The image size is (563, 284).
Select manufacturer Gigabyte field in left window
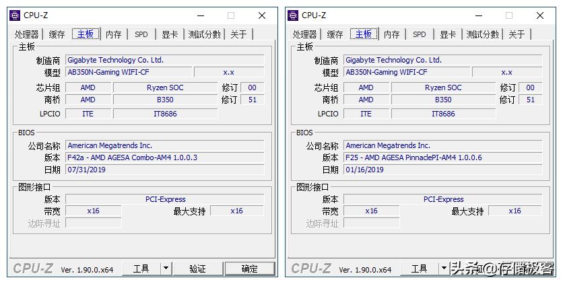coord(165,60)
